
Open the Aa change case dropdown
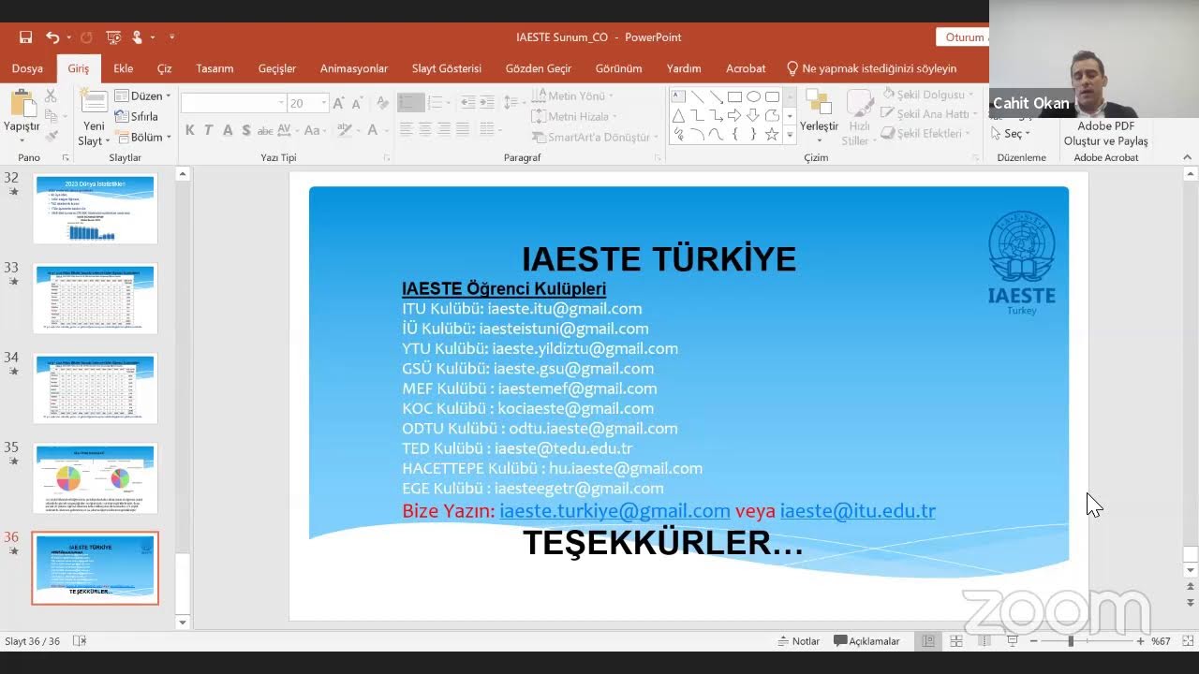(316, 130)
